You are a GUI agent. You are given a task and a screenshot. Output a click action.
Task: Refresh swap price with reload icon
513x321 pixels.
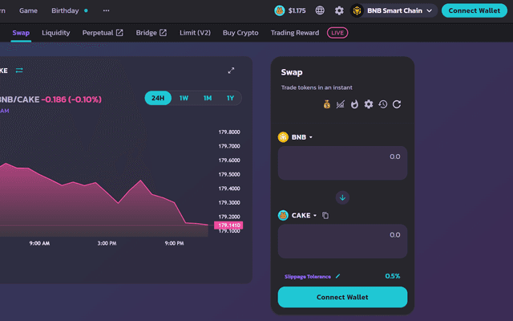click(397, 104)
